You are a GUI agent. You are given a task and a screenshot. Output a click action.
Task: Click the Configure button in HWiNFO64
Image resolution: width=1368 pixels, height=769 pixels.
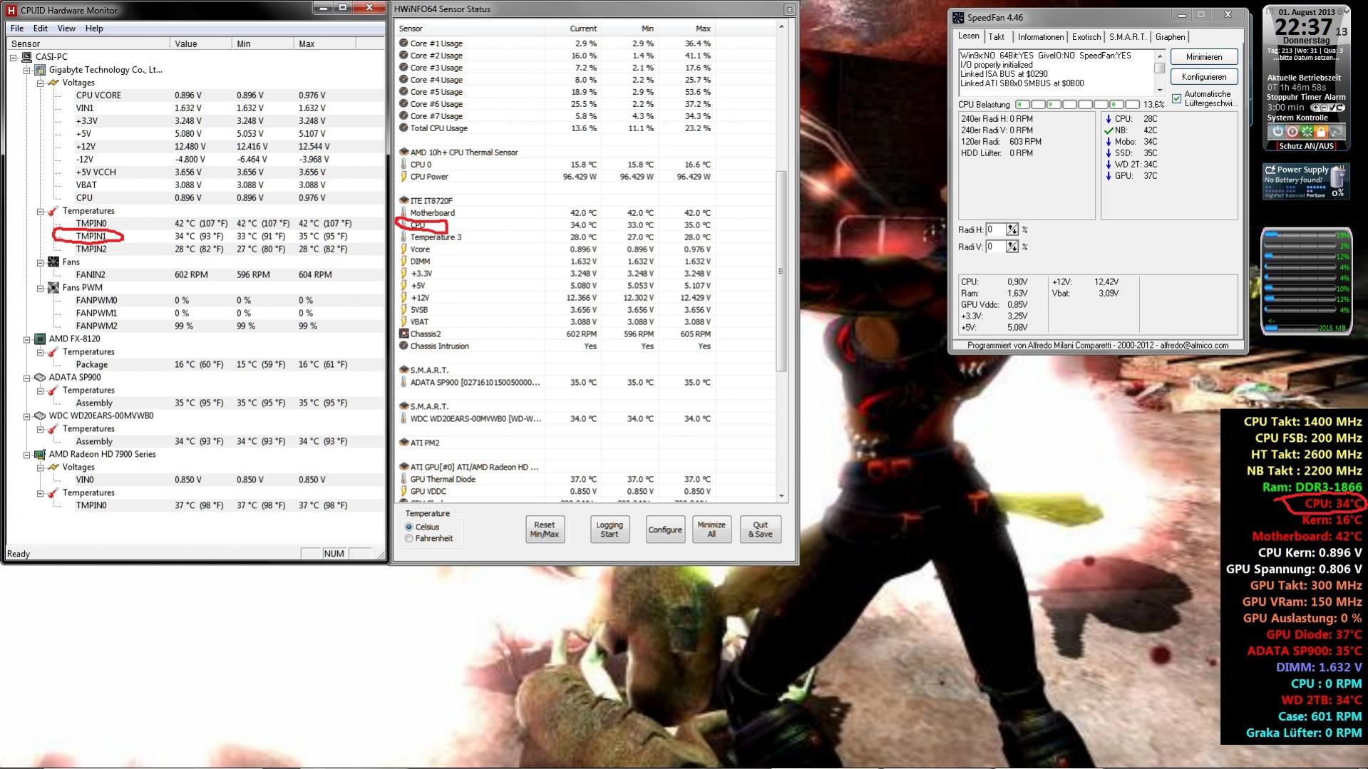[665, 530]
